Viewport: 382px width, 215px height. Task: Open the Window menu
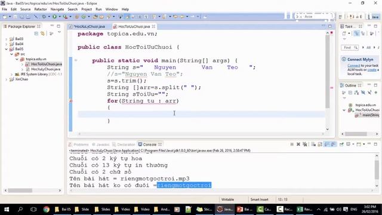[112, 10]
